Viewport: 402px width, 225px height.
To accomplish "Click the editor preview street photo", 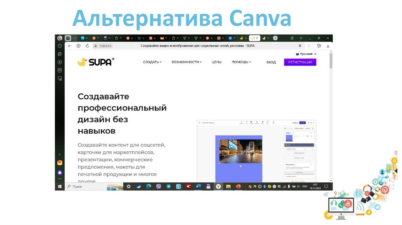I will [241, 151].
